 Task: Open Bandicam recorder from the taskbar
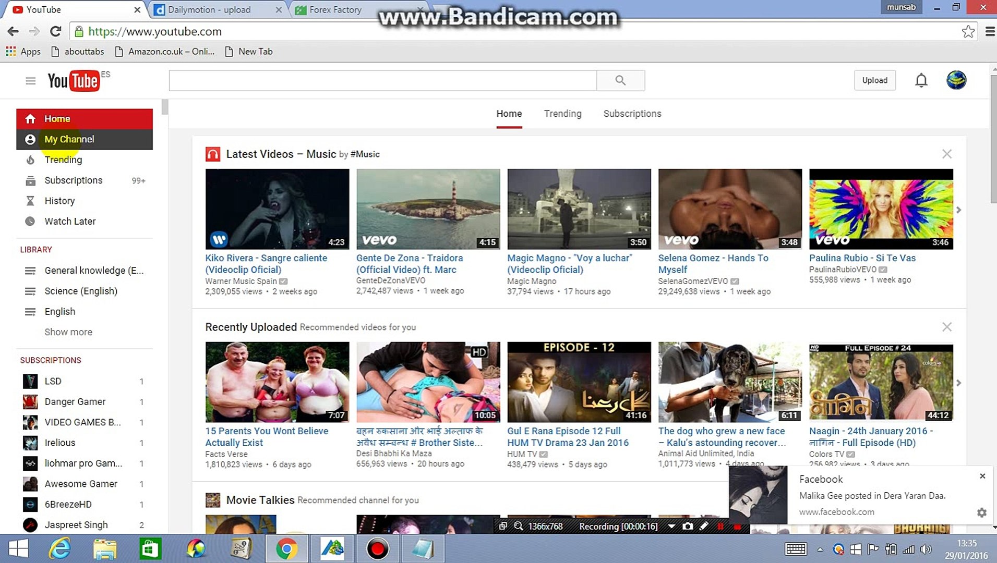[377, 548]
